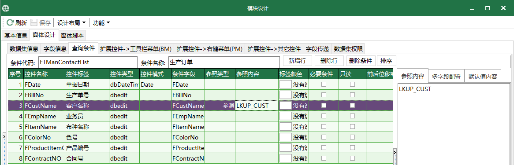Click the 控件名称 column header
Viewport: 514px width, 165px height.
(x=44, y=74)
